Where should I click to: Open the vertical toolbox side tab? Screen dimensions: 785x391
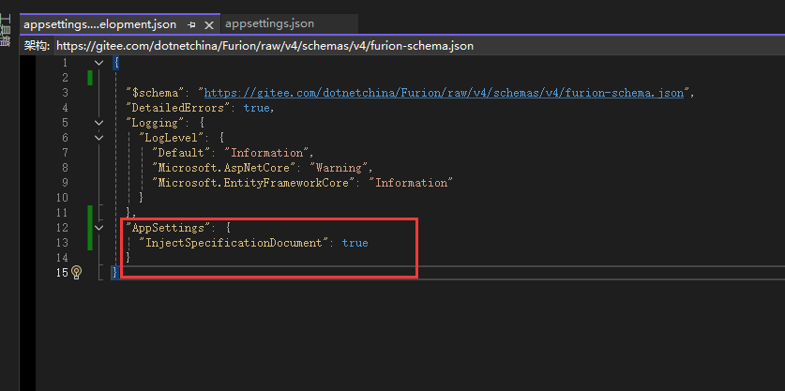point(6,28)
